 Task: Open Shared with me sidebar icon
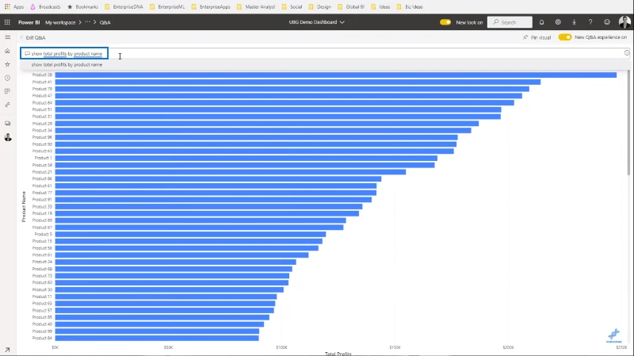(x=7, y=105)
